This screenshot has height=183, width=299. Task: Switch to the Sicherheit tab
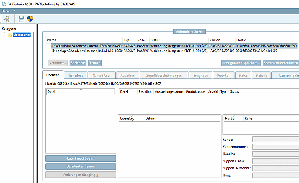click(75, 75)
